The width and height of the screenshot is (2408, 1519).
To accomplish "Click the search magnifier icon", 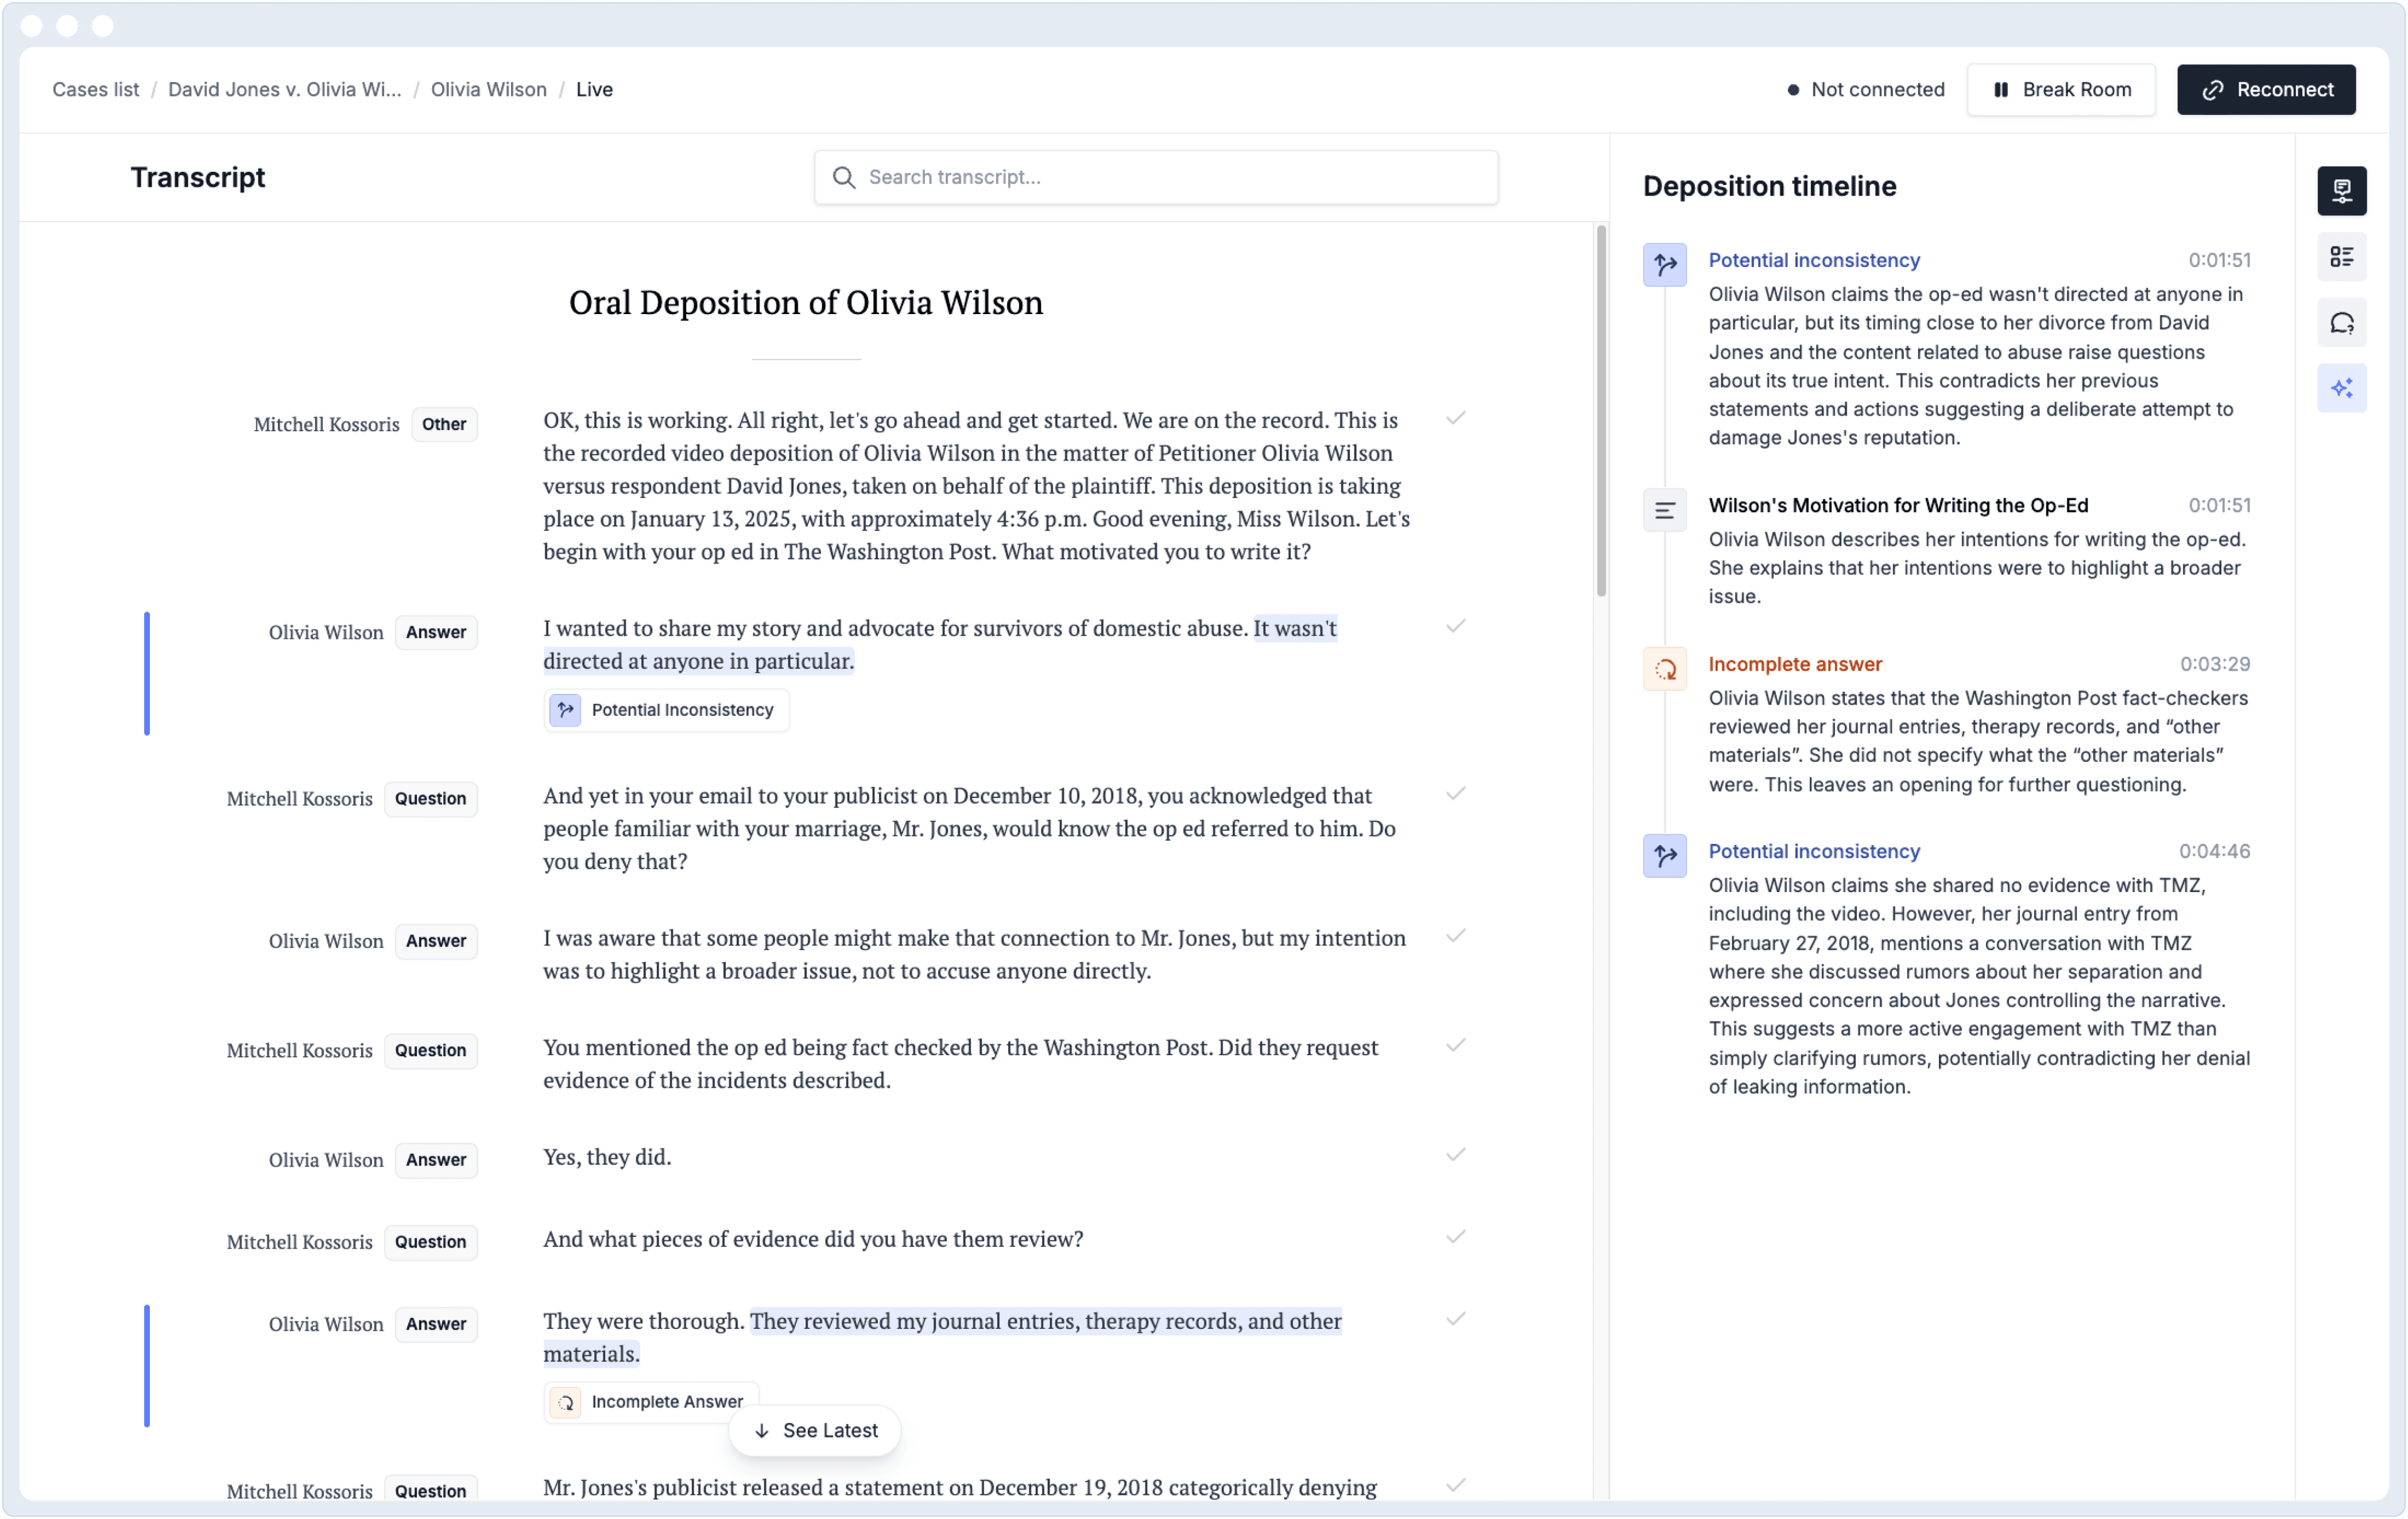I will pos(843,177).
